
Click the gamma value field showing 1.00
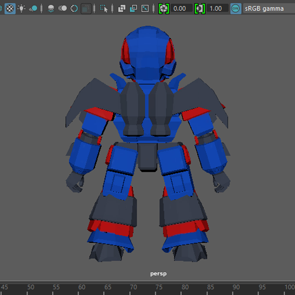tap(217, 9)
